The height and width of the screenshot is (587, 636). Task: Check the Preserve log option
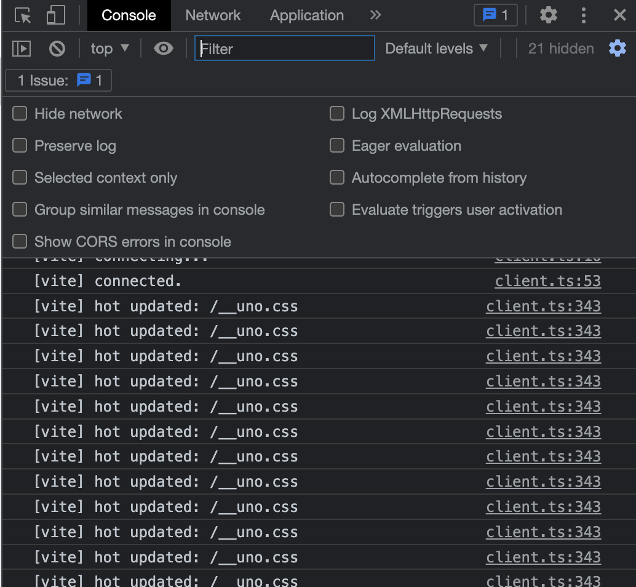pyautogui.click(x=20, y=146)
